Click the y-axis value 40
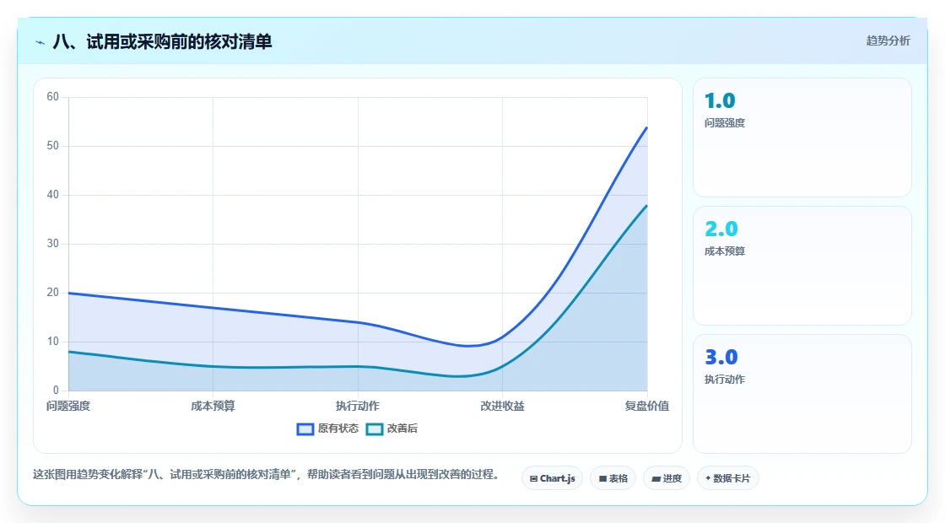The width and height of the screenshot is (945, 523). tap(53, 195)
